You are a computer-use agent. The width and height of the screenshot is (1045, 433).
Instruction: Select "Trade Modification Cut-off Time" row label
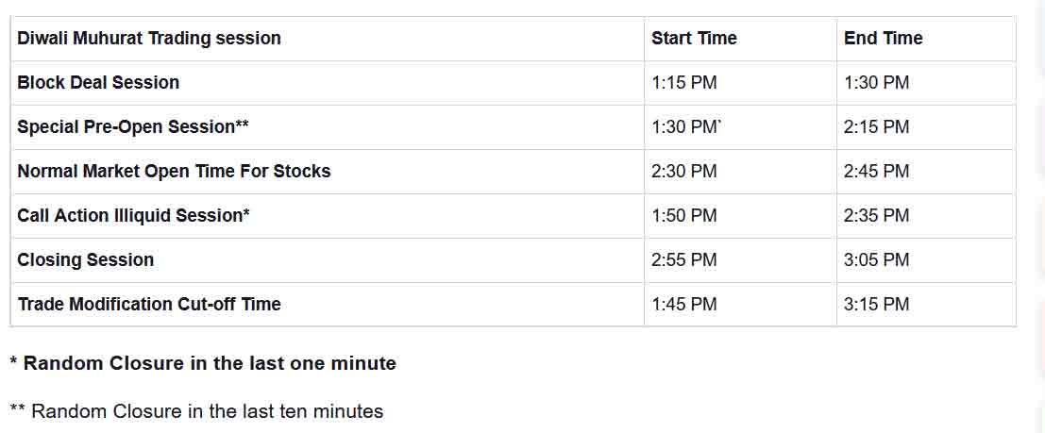click(149, 305)
